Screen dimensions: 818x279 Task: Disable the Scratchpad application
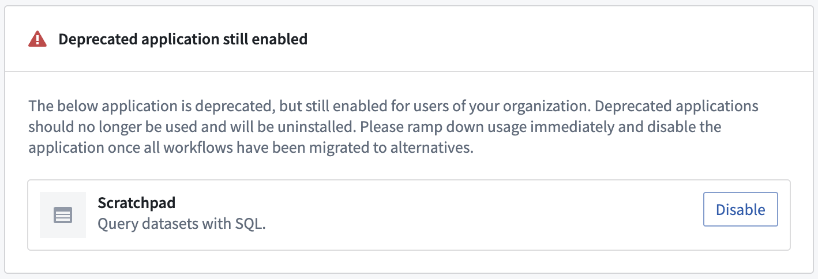pos(741,209)
